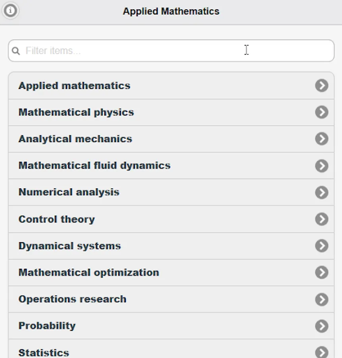The height and width of the screenshot is (358, 342).
Task: Focus the Filter items search field
Action: pos(171,51)
